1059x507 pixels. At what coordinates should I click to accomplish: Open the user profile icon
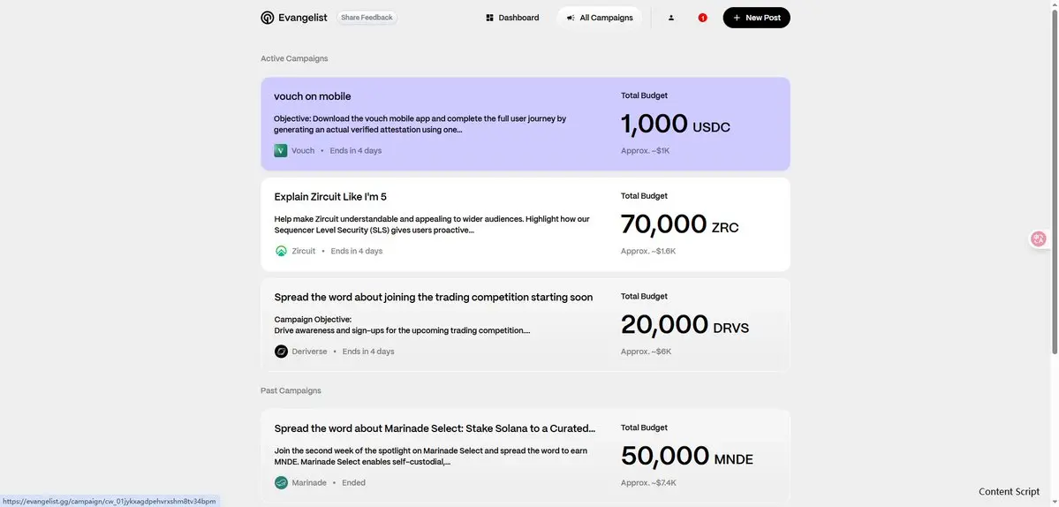670,18
